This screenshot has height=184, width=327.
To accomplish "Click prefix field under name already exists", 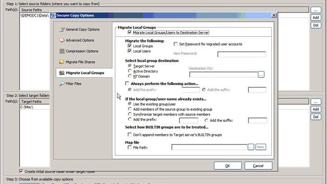I will (189, 121).
